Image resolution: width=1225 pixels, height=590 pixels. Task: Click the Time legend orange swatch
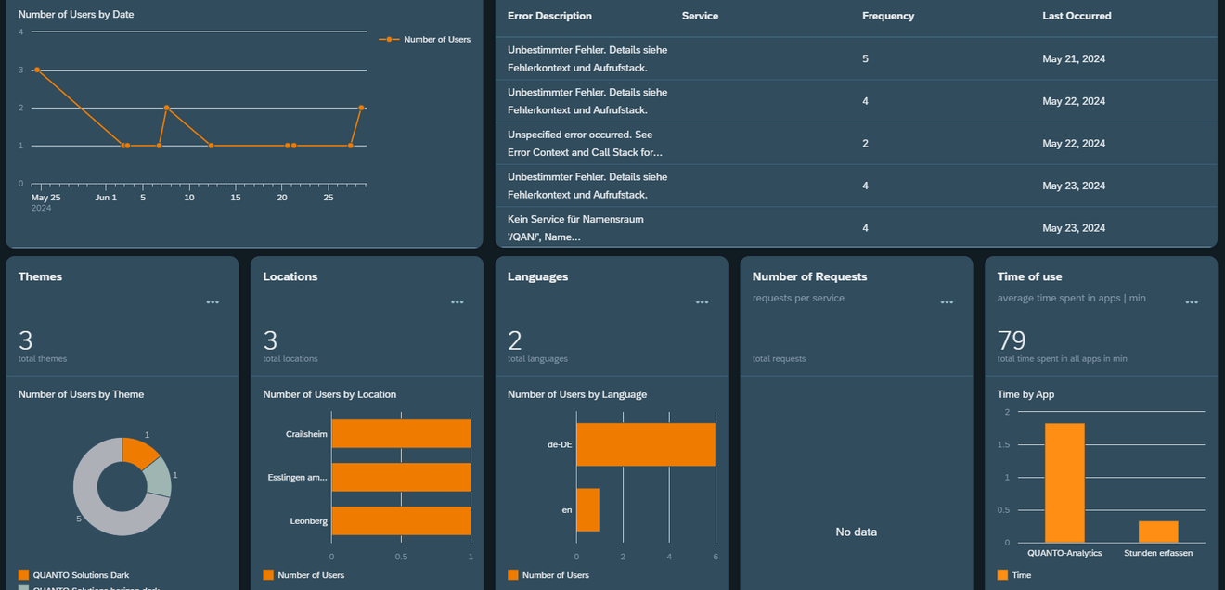pos(1002,575)
